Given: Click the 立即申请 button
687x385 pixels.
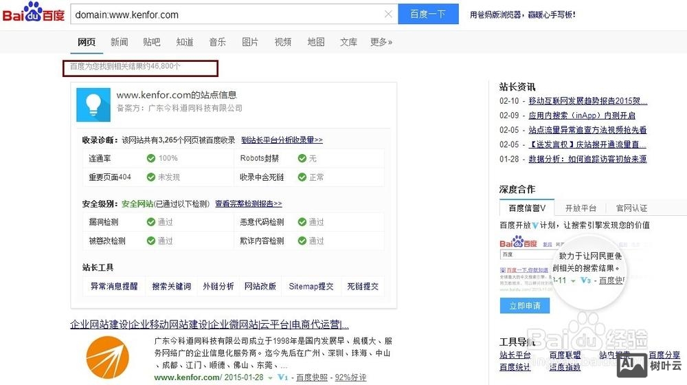Looking at the screenshot, I should 524,306.
